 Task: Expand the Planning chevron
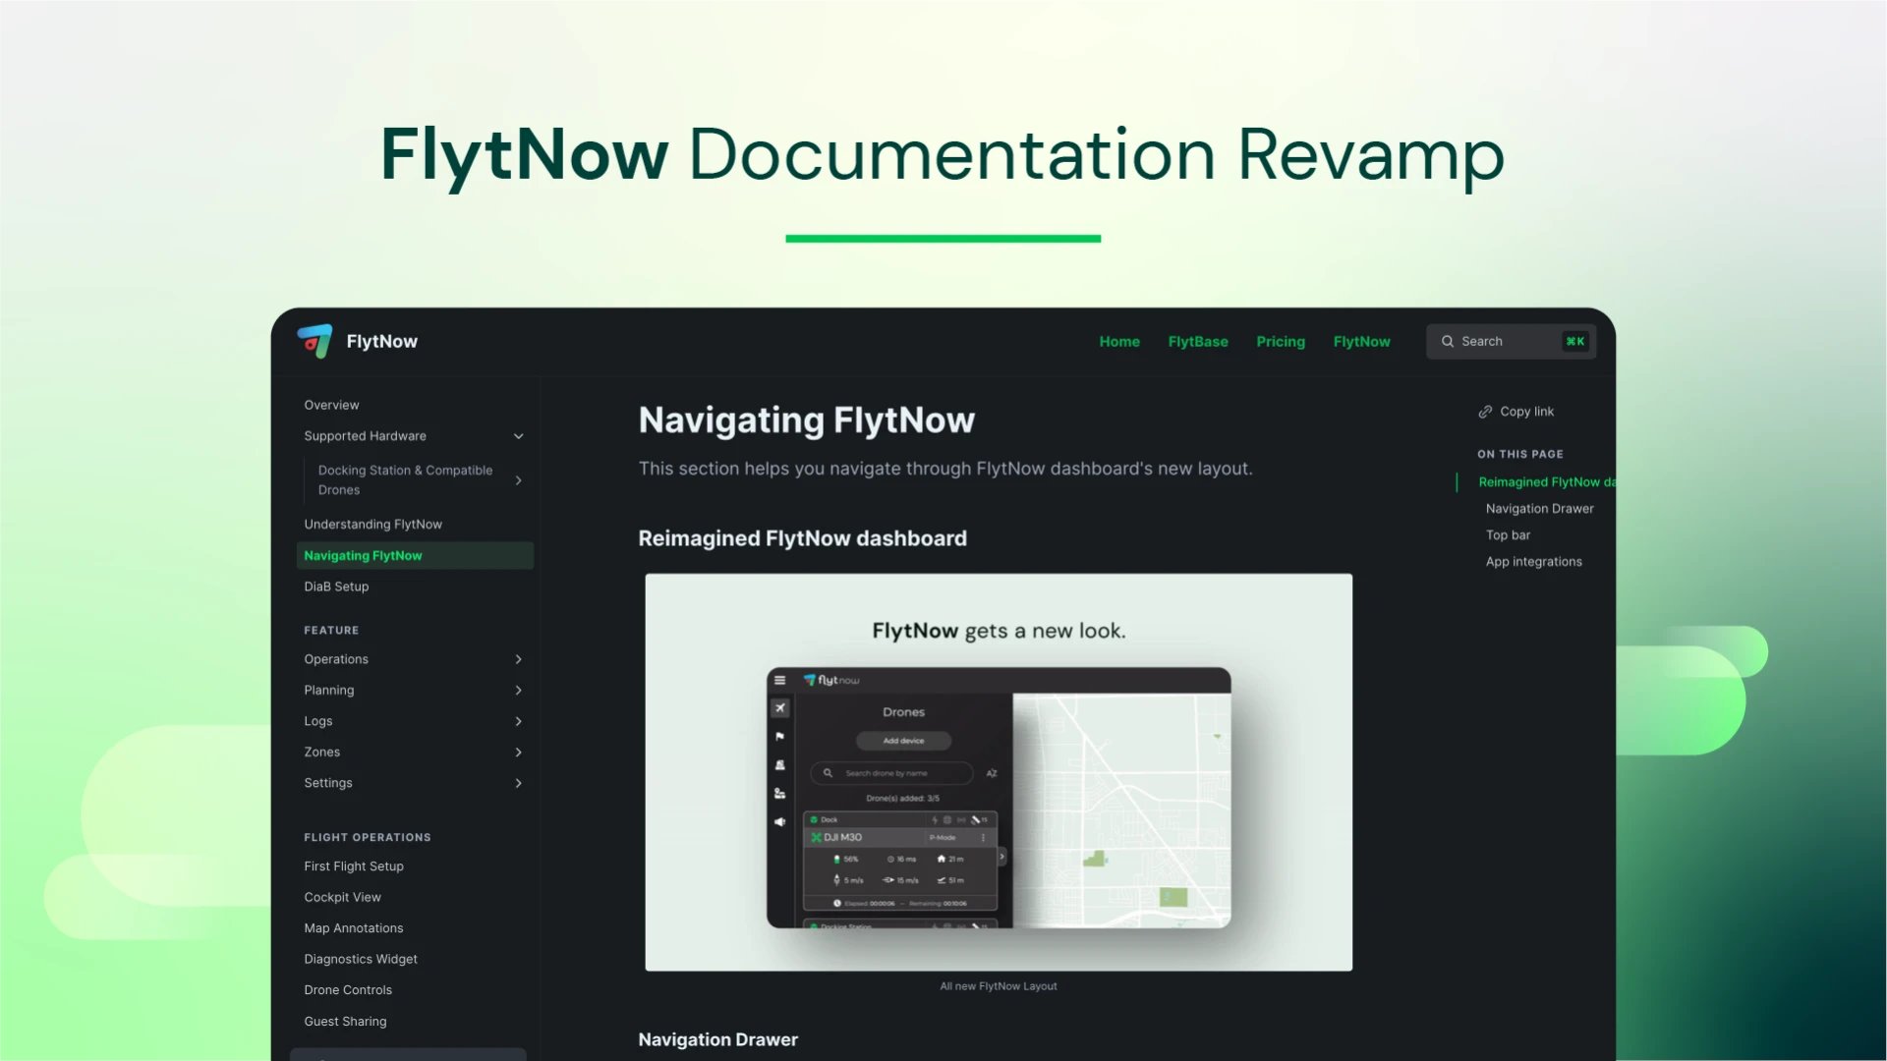519,691
